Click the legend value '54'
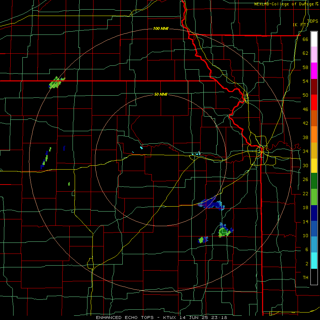 305,81
